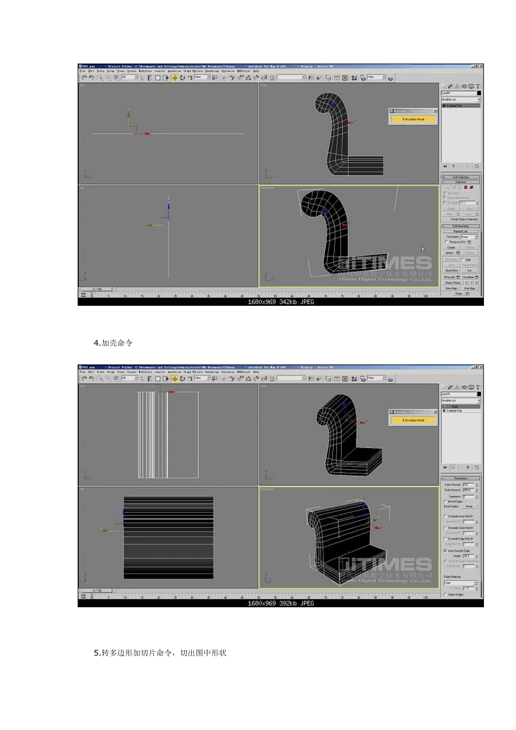Screen dimensions: 516x730
Task: Click Configure Modifier Sets icon, upper screenshot
Action: click(477, 166)
